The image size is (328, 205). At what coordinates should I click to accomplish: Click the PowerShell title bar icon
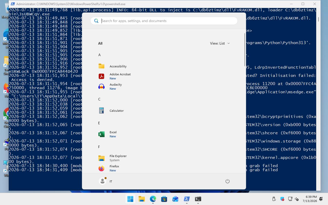(x=13, y=4)
